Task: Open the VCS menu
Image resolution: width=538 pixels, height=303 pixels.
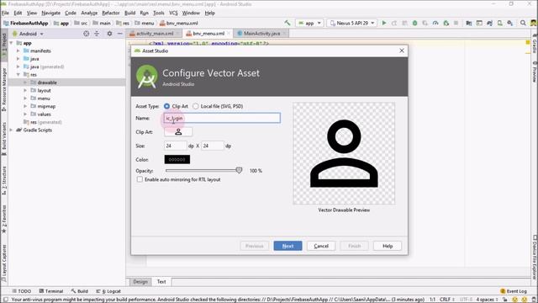Action: 173,13
